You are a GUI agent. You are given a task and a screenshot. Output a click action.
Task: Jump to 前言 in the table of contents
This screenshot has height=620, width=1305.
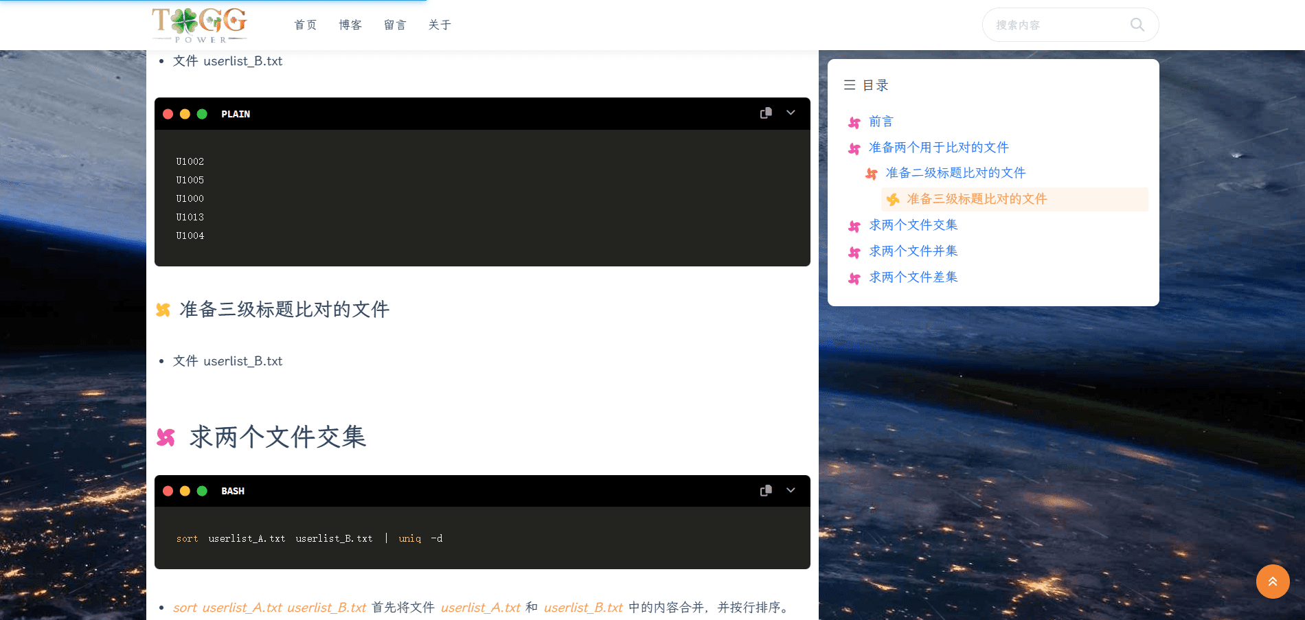[881, 122]
